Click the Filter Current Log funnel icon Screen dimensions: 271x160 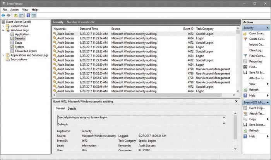pos(245,56)
